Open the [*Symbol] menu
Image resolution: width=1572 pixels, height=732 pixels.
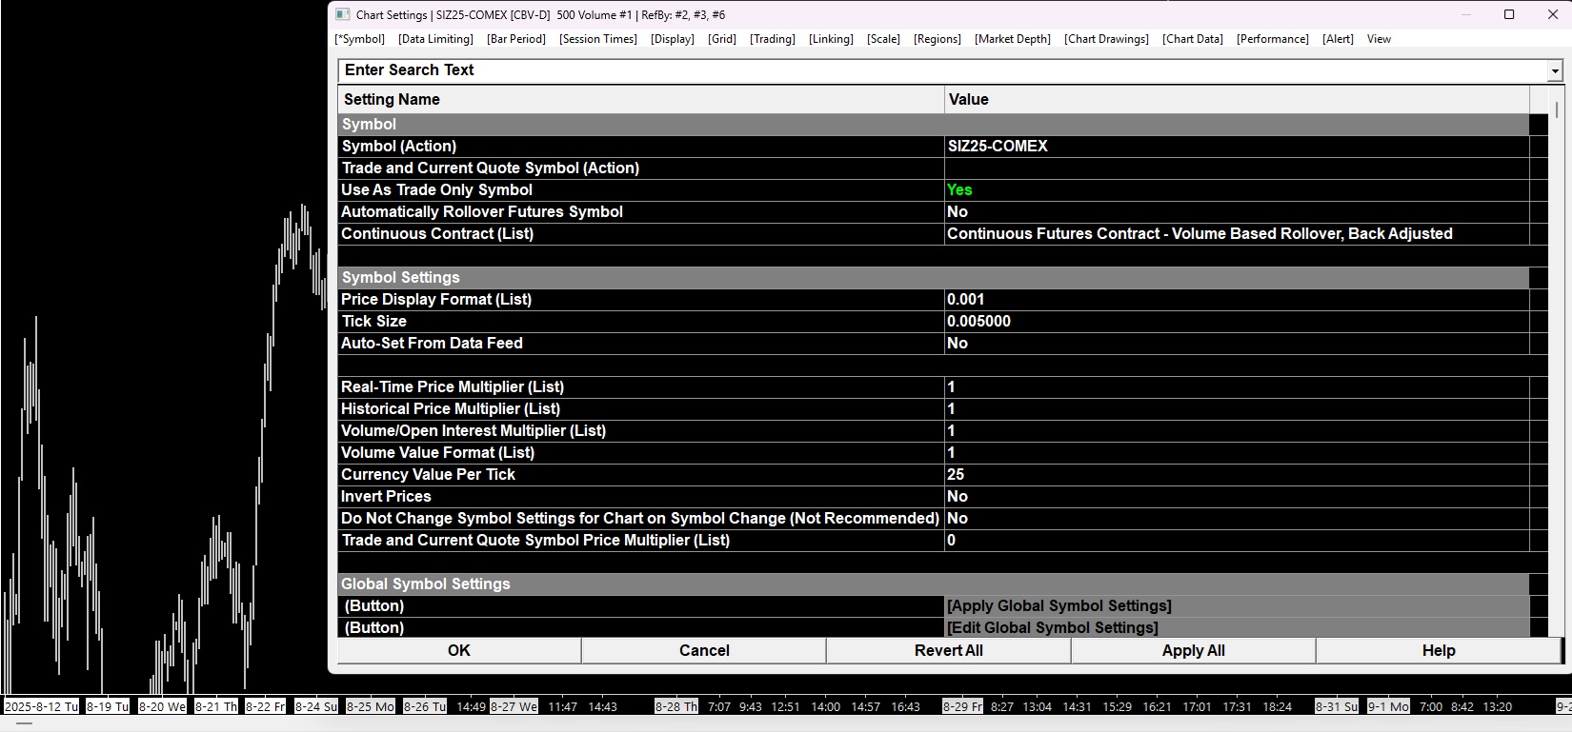pyautogui.click(x=359, y=39)
